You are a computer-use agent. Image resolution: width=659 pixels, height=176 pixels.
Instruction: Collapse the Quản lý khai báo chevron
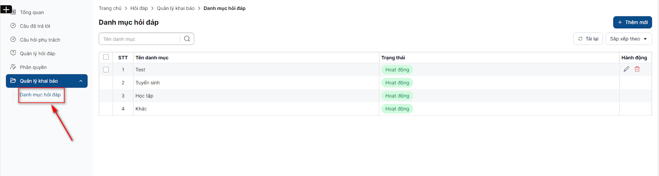coord(81,81)
